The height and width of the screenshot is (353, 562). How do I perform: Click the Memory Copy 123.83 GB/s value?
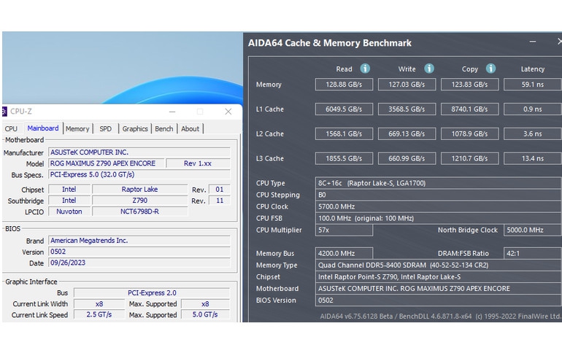click(x=469, y=85)
